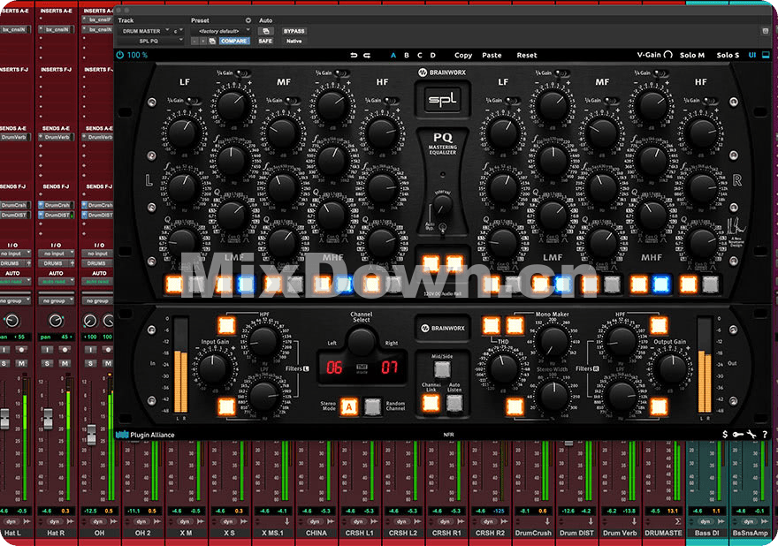This screenshot has width=778, height=546.
Task: Toggle the Mid/Side button
Action: 442,369
